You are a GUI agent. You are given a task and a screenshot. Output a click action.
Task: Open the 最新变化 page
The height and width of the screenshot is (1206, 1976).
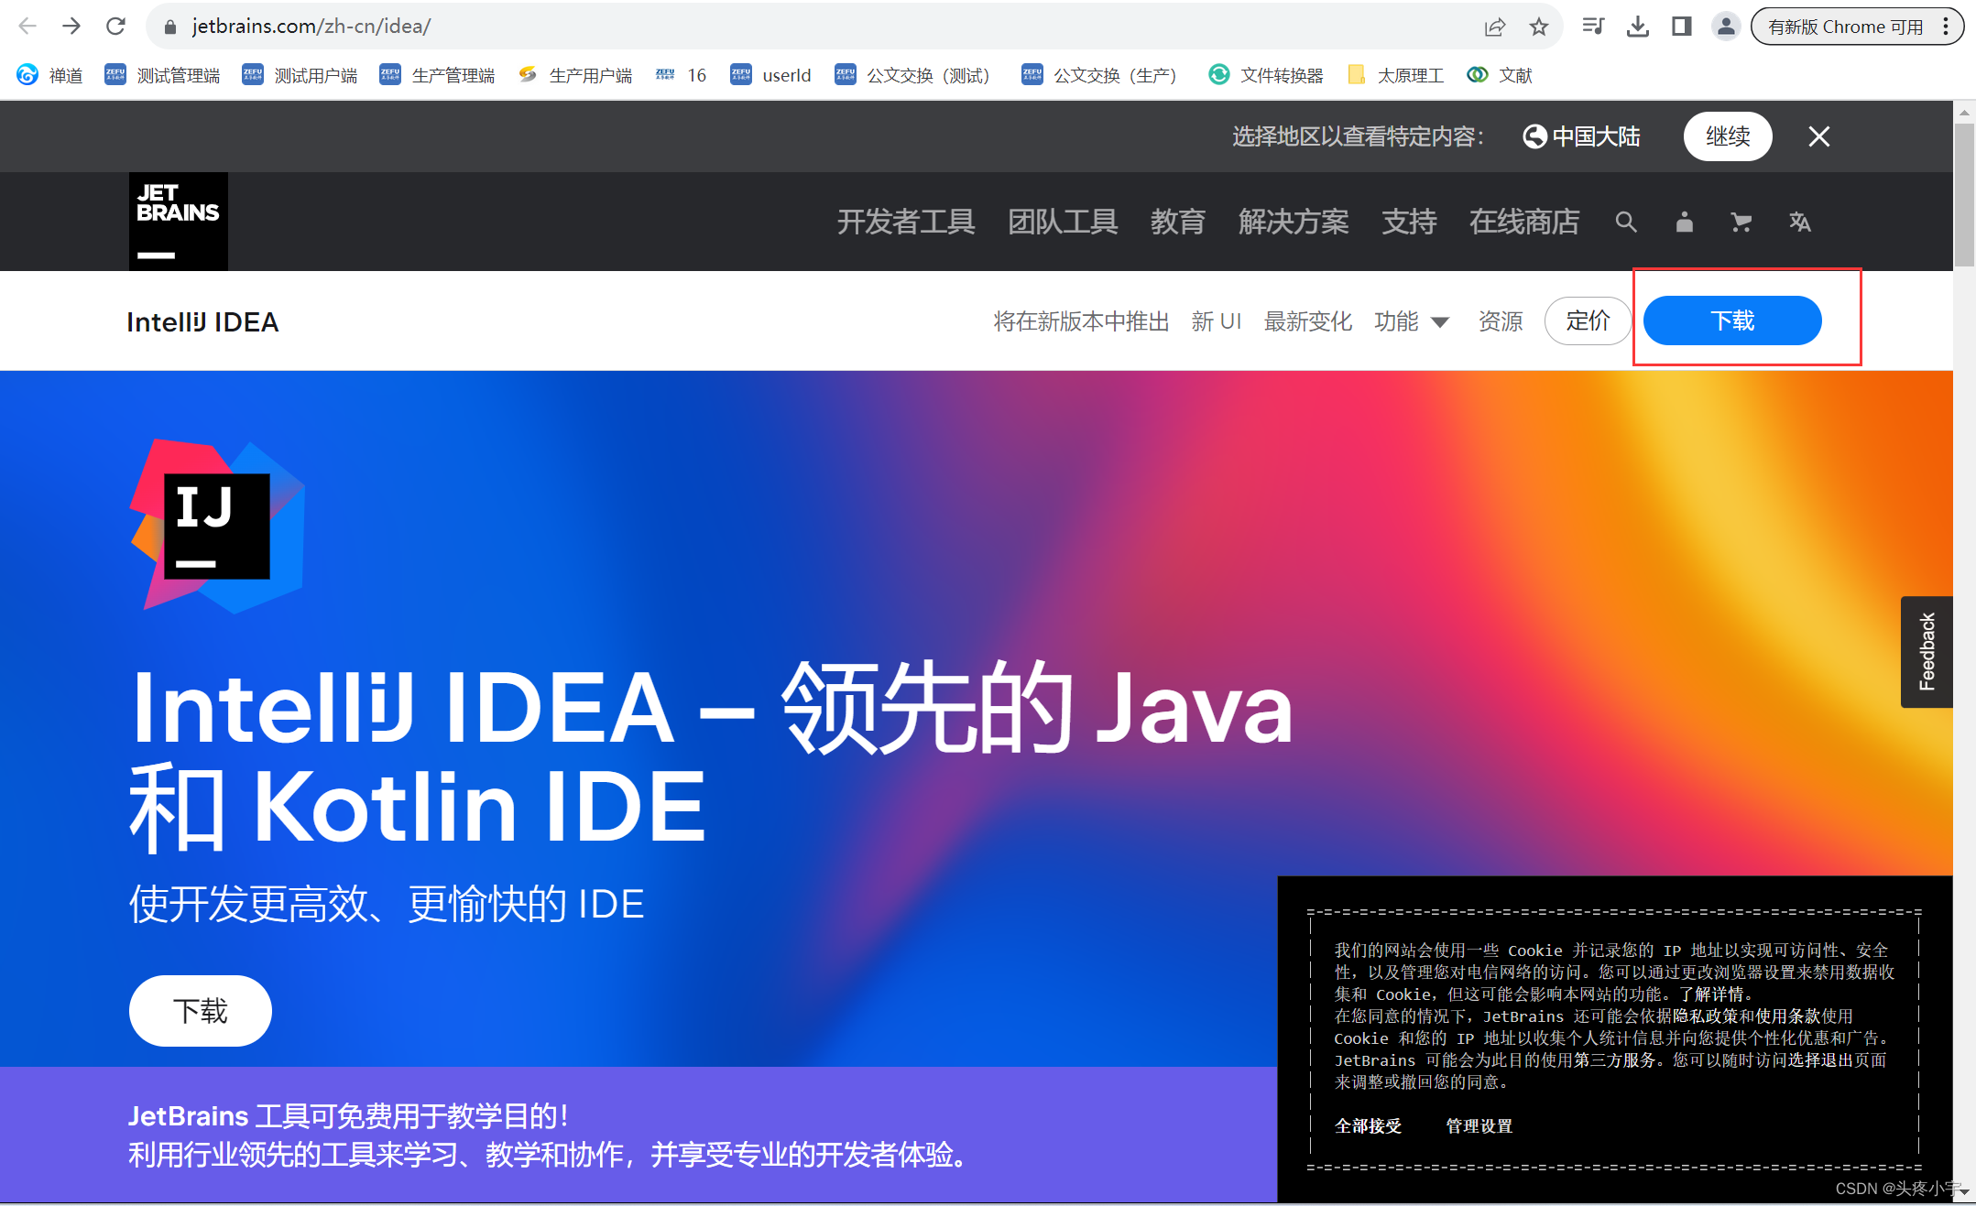[x=1308, y=321]
